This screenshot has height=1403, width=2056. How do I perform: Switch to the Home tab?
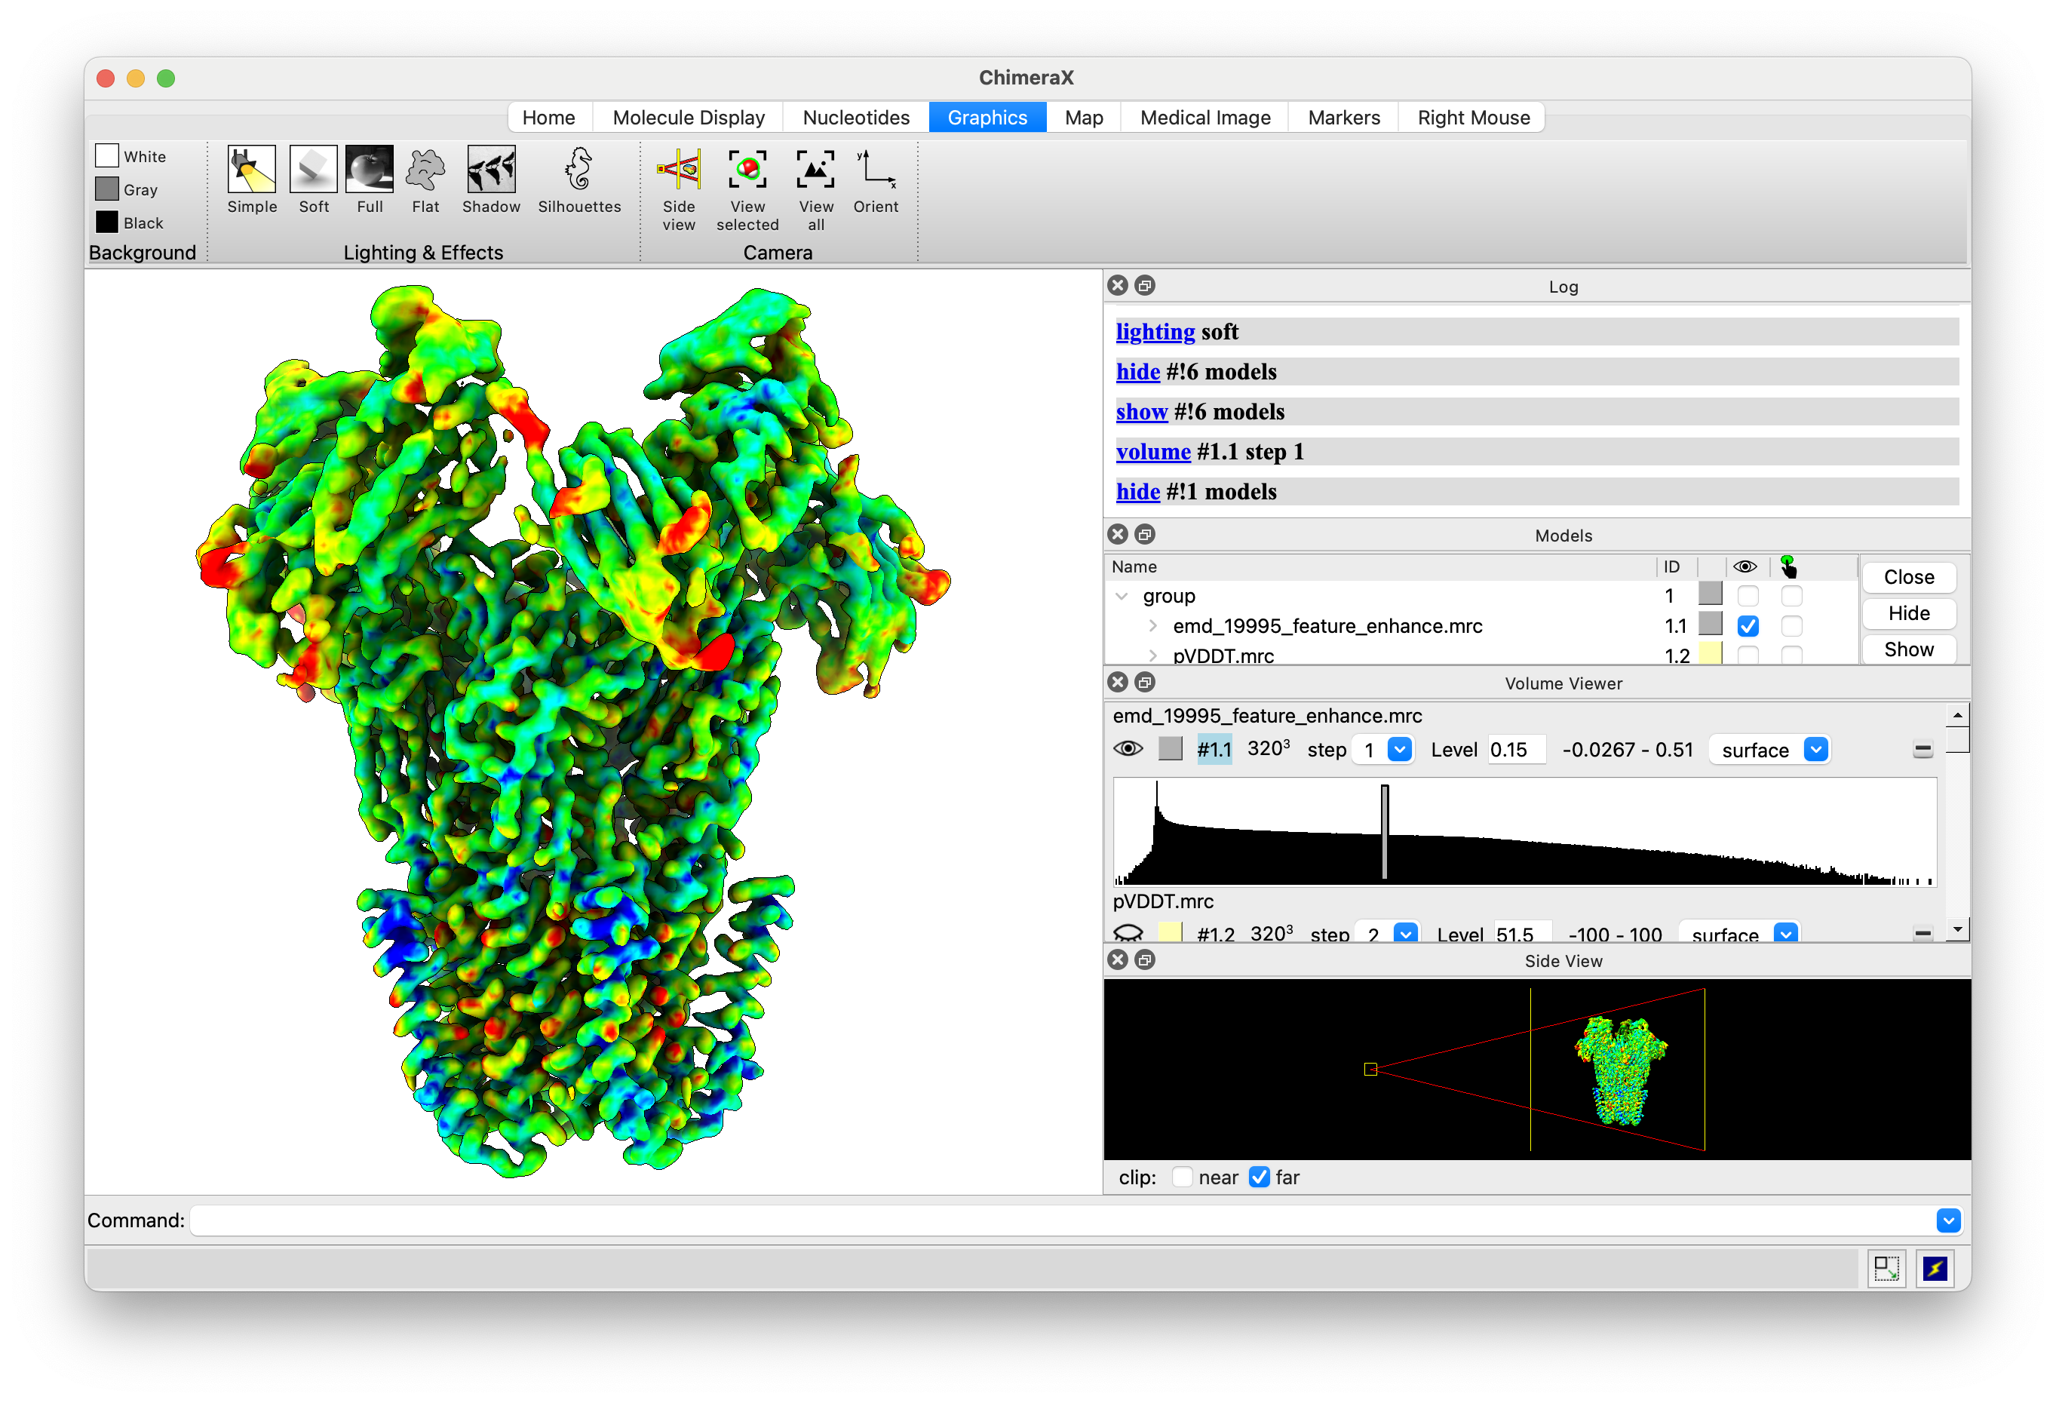pyautogui.click(x=548, y=118)
